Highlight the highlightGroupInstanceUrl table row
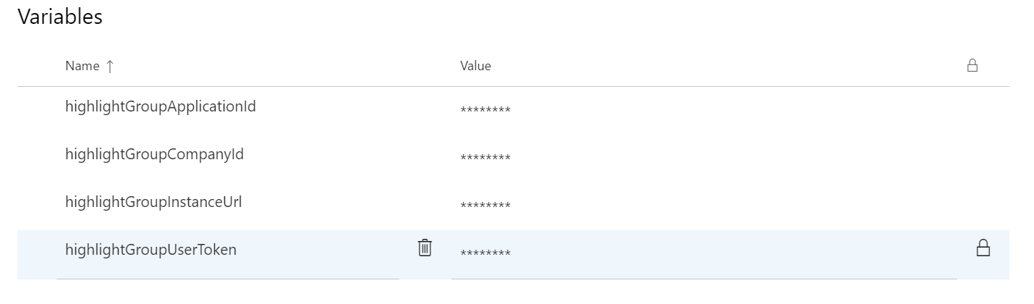This screenshot has width=1034, height=304. pos(513,206)
